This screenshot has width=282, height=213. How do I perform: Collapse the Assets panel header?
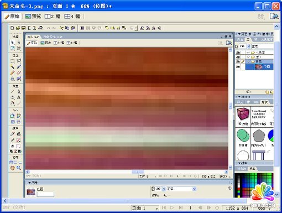coord(239,97)
